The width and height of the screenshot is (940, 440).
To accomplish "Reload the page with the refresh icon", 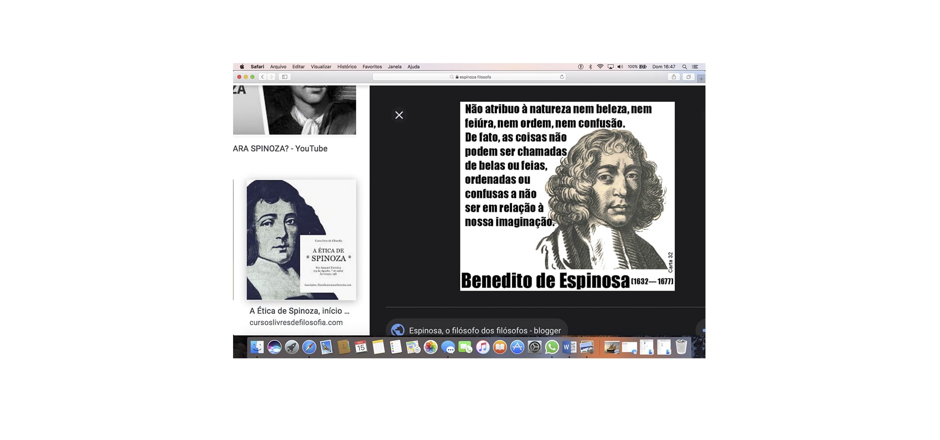I will coord(562,77).
